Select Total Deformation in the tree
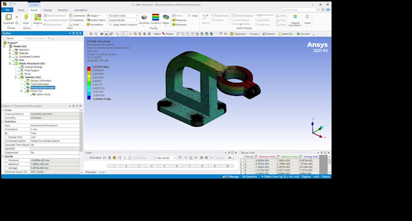 click(x=39, y=84)
